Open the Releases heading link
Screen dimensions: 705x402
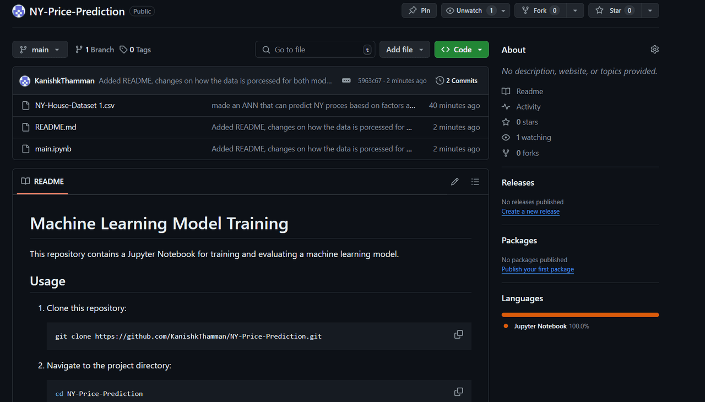[x=518, y=182]
